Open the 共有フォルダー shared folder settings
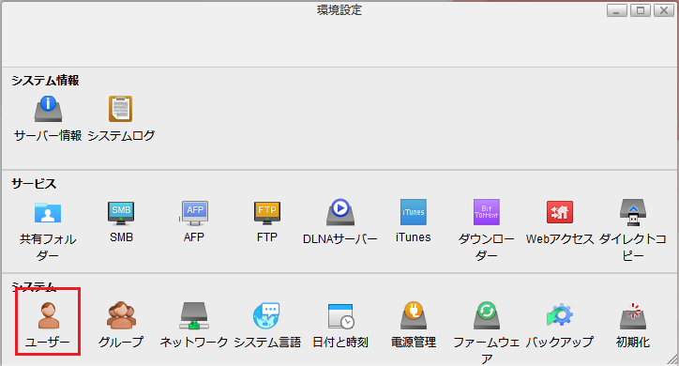The height and width of the screenshot is (366, 679). 48,212
